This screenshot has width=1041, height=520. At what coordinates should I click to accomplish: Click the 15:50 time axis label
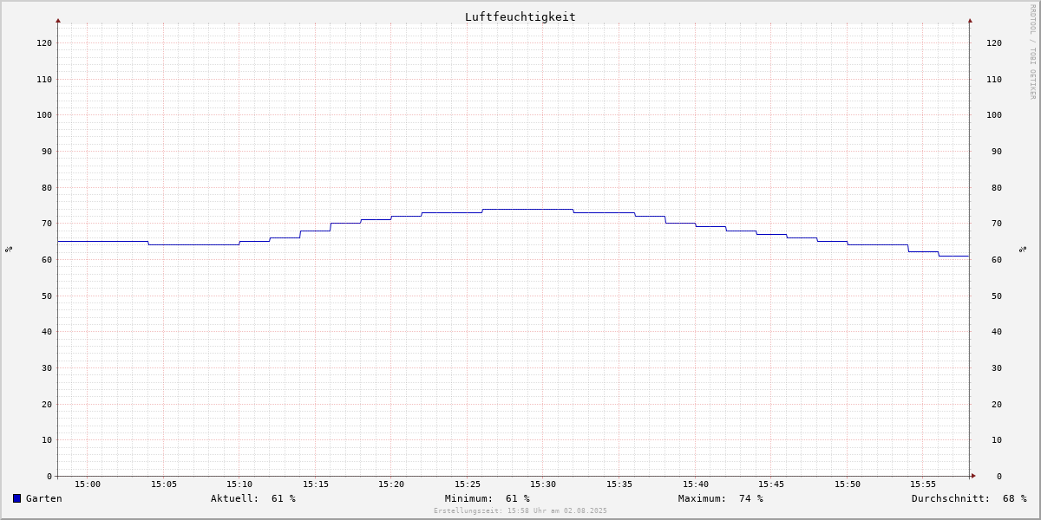848,484
